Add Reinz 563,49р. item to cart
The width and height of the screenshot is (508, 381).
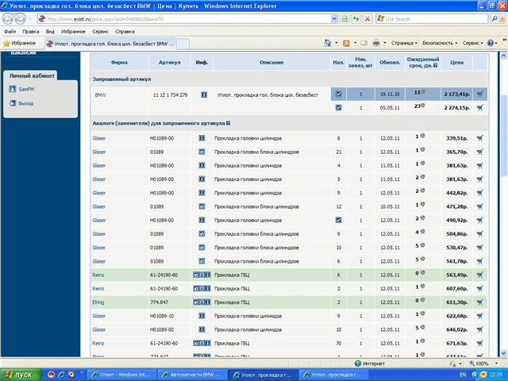tap(479, 275)
